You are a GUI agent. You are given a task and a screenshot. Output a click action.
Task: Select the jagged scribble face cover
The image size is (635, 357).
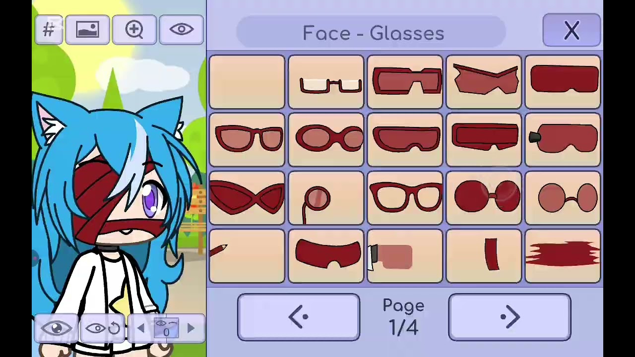pyautogui.click(x=563, y=256)
